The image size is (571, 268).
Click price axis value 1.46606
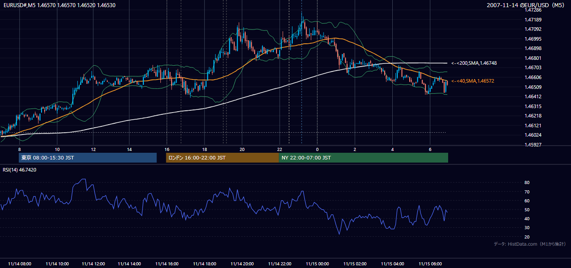point(533,77)
